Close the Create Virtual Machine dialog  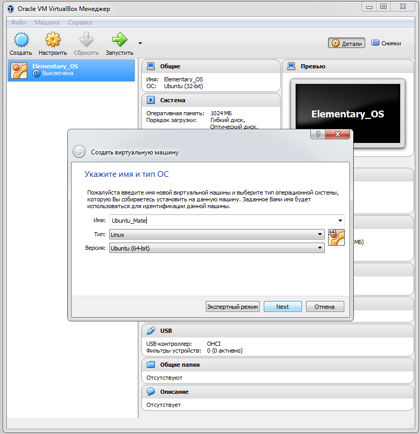[337, 134]
